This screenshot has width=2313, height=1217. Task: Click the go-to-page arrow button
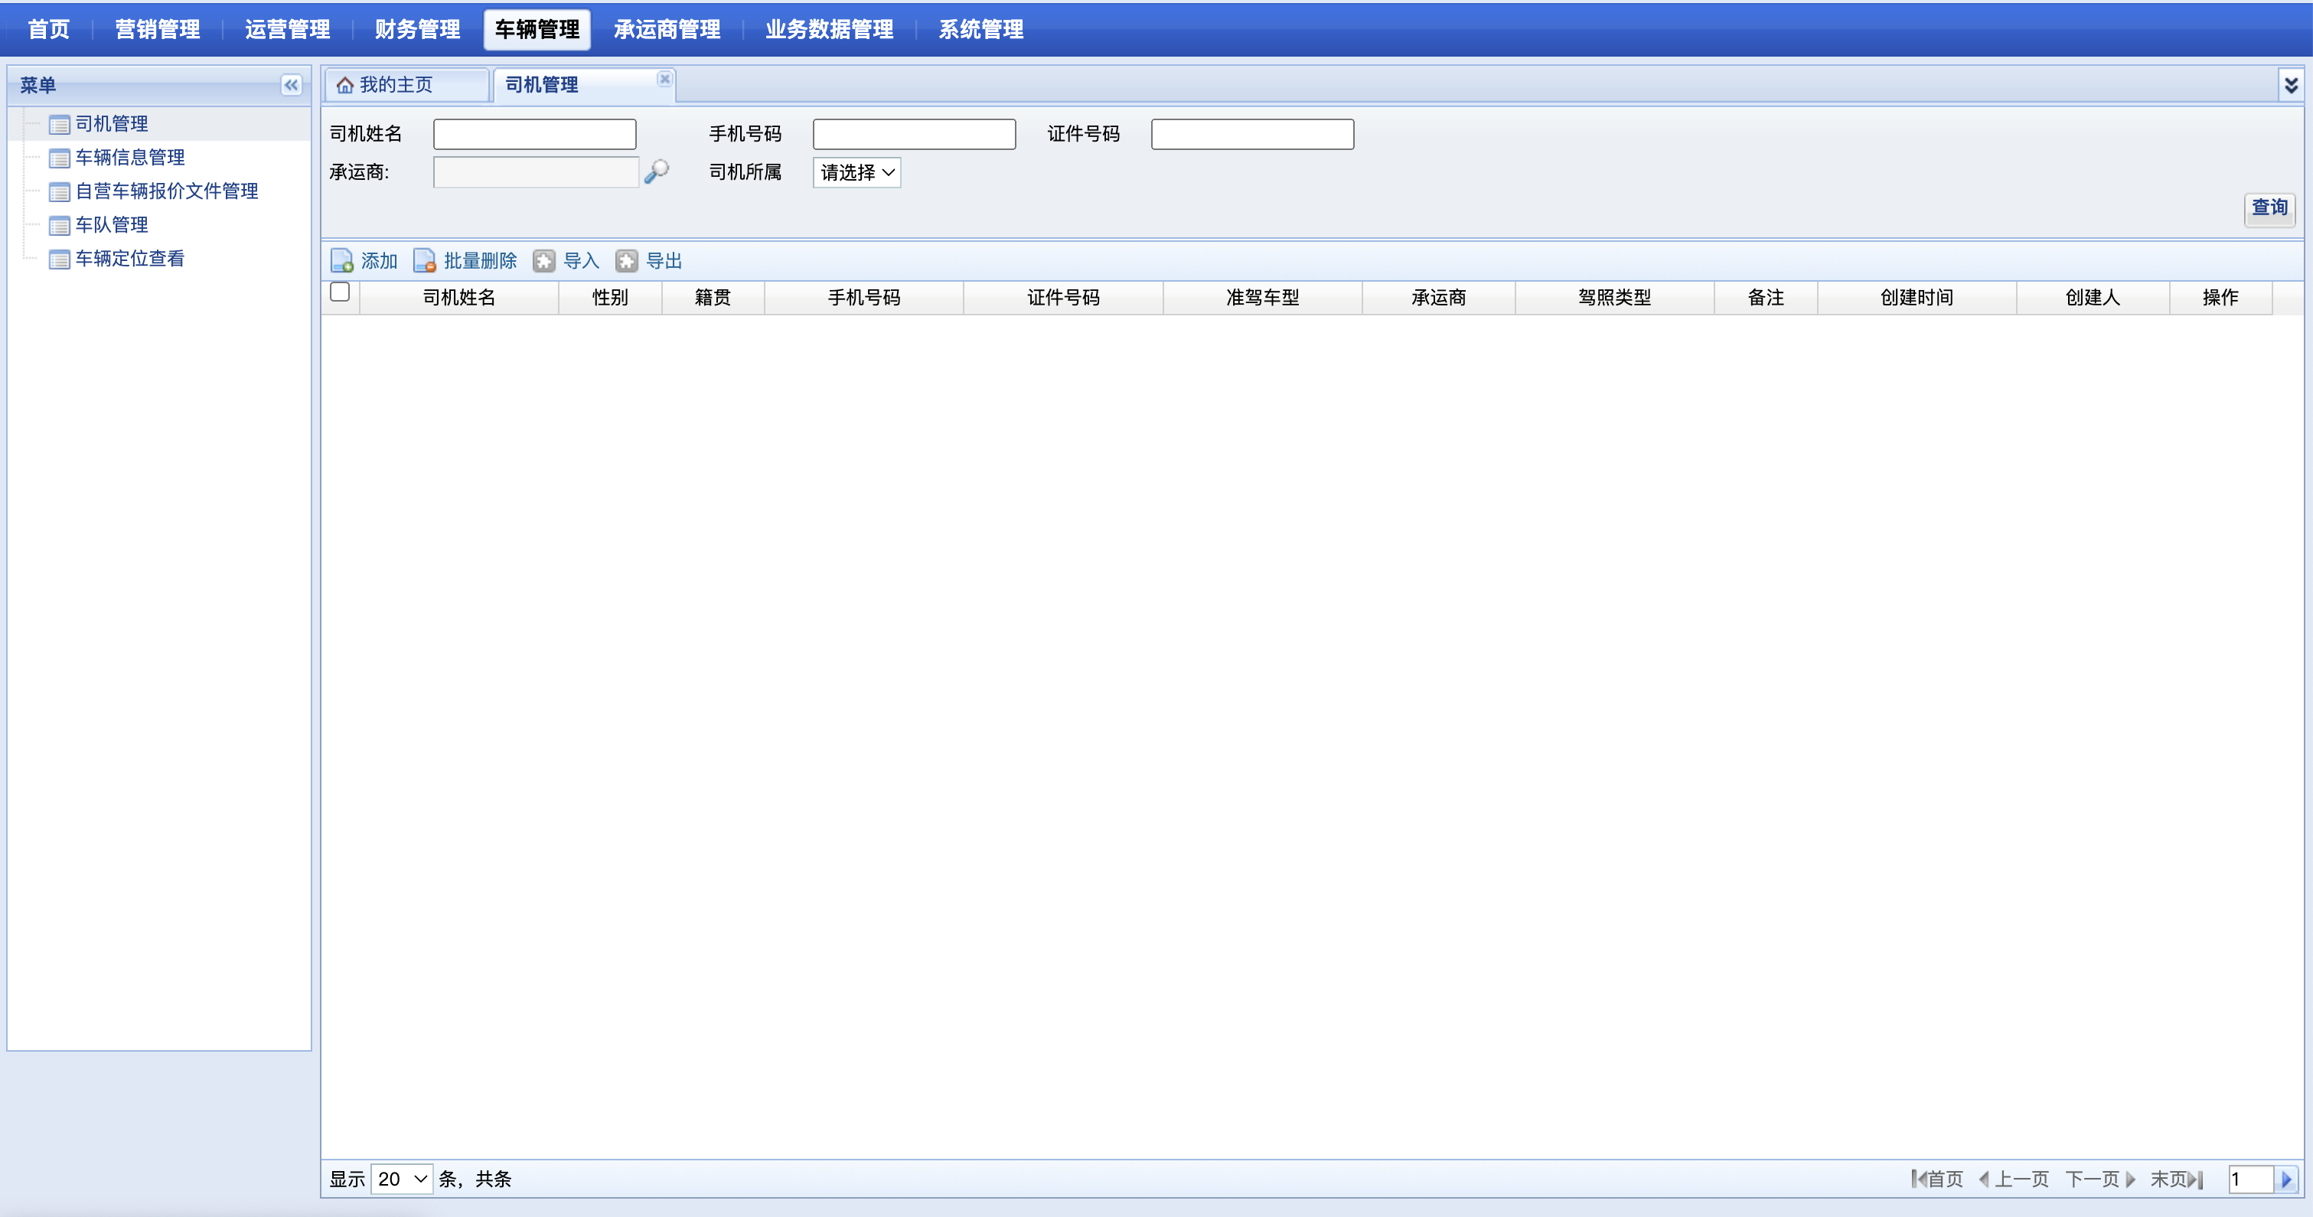coord(2286,1179)
